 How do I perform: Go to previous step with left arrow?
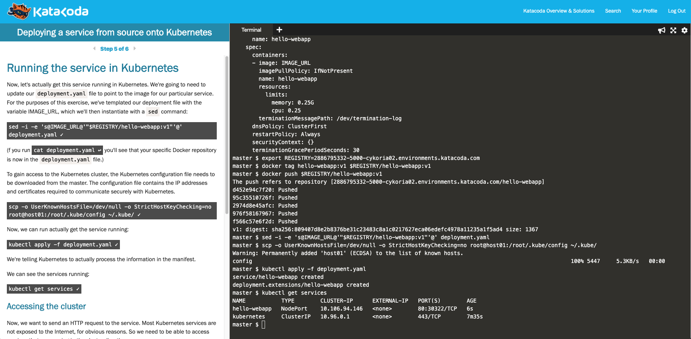pos(94,49)
